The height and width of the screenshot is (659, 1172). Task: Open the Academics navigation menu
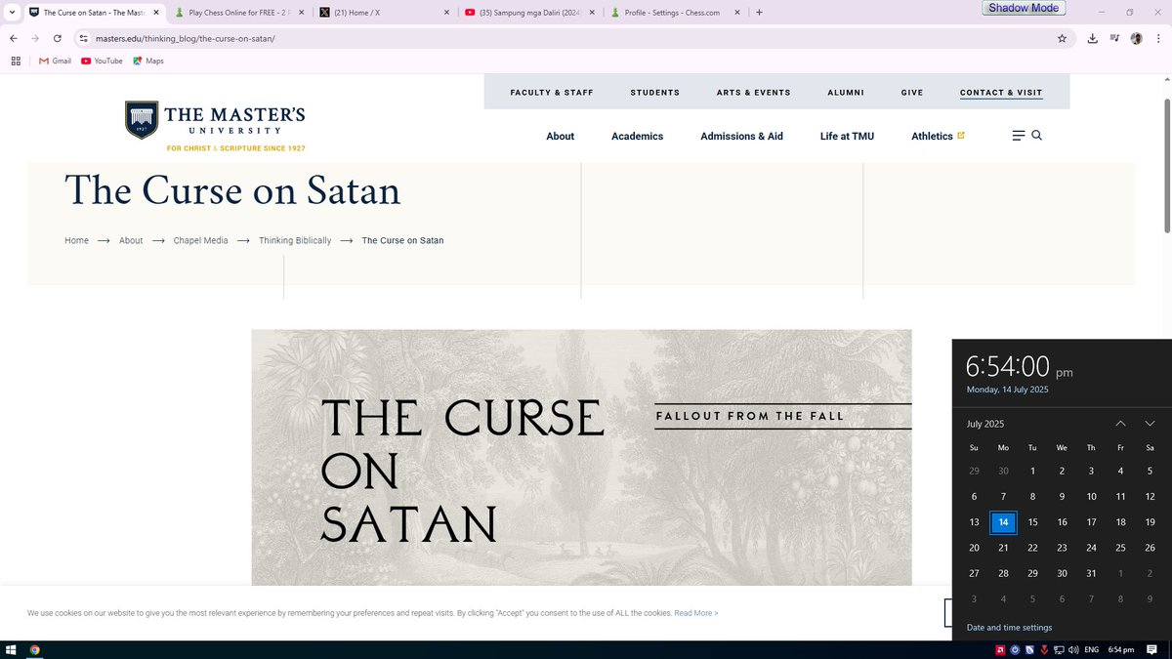(638, 137)
